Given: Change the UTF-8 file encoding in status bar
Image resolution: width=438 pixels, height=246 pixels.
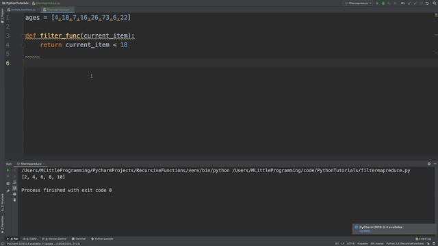Looking at the screenshot, I should pyautogui.click(x=350, y=244).
